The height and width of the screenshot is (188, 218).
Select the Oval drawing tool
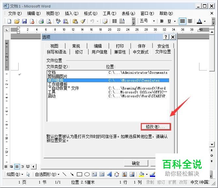pos(87,174)
